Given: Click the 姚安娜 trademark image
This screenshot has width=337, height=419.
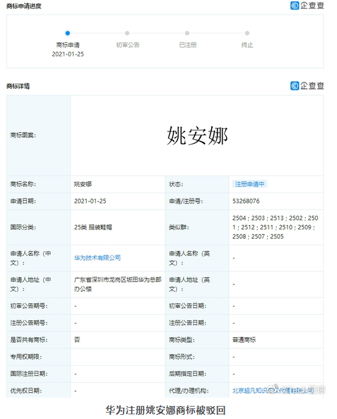Looking at the screenshot, I should pyautogui.click(x=197, y=136).
